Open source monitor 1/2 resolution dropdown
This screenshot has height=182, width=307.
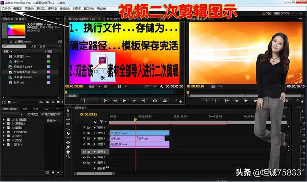click(150, 86)
